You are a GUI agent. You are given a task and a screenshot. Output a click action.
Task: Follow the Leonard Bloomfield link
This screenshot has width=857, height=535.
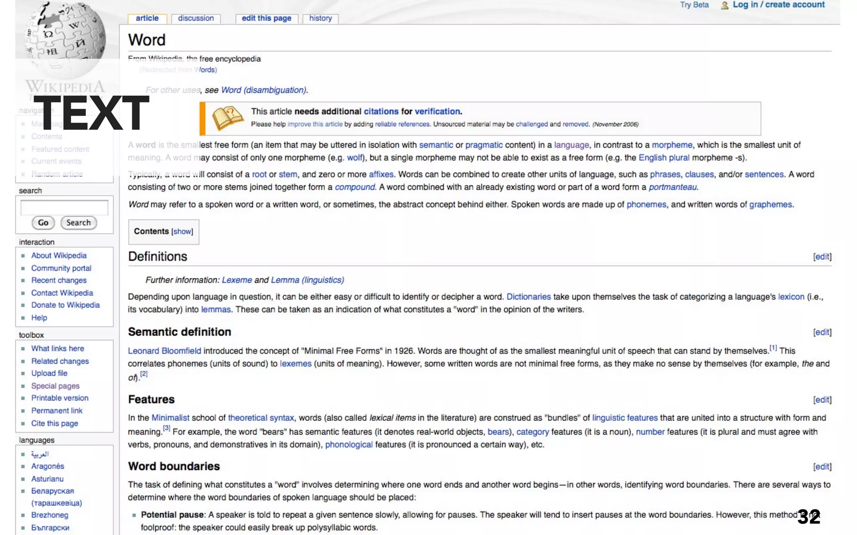point(164,351)
